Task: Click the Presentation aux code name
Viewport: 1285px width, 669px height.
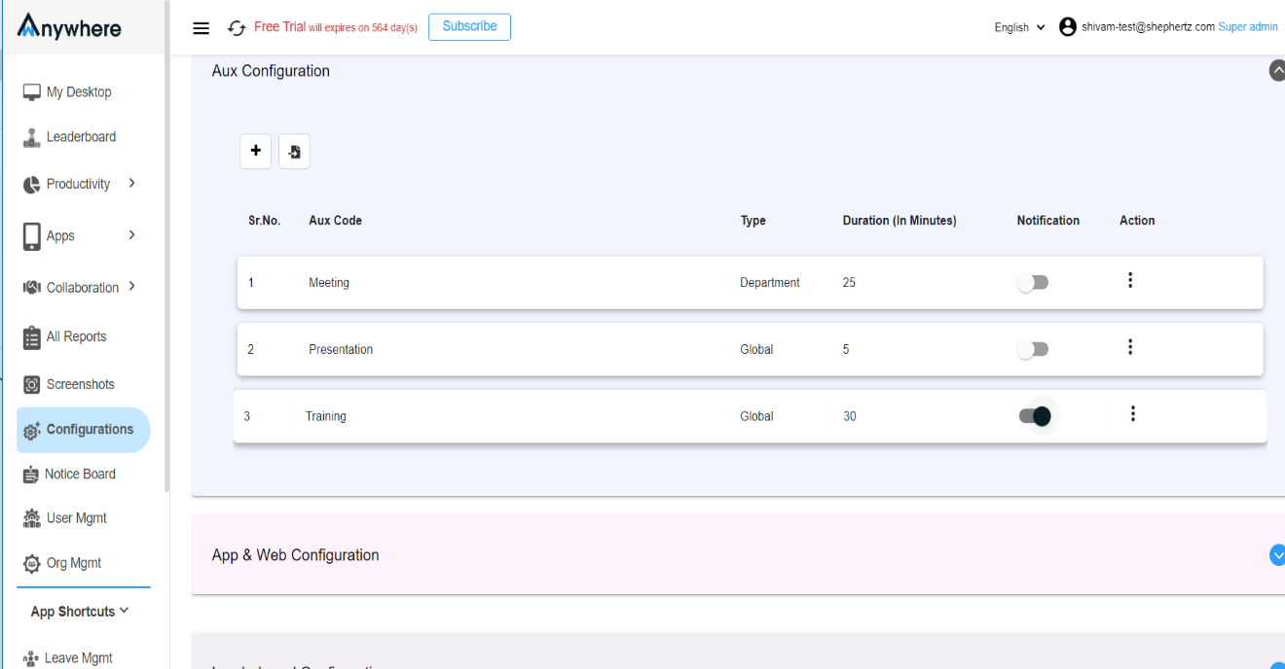Action: [341, 350]
